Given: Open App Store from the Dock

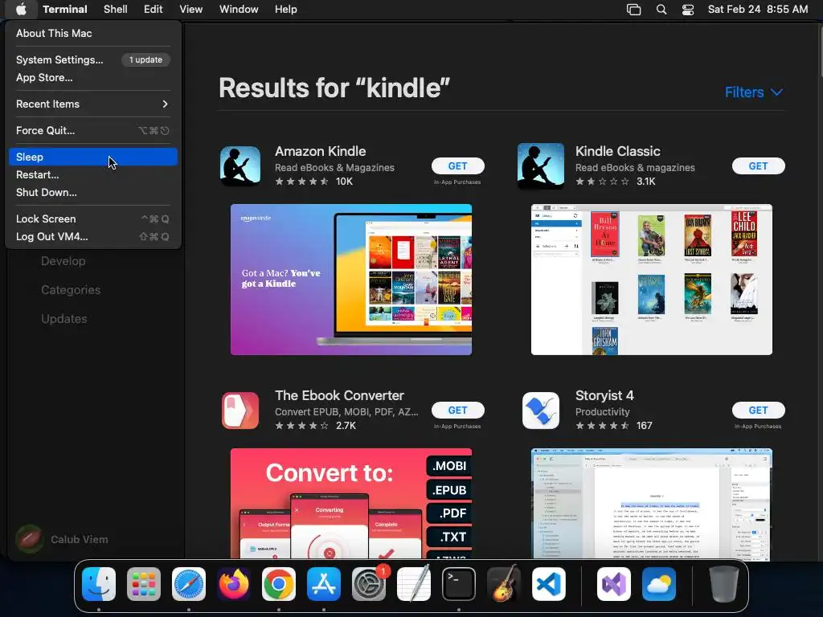Looking at the screenshot, I should click(x=324, y=584).
